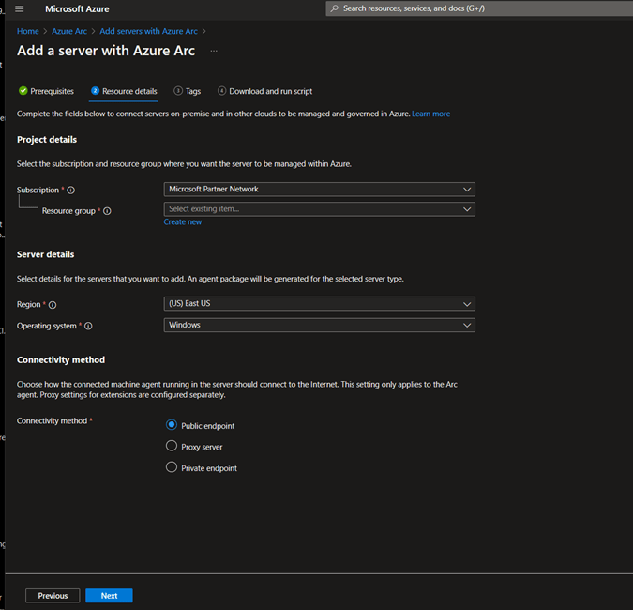Select the Proxy server connectivity option

tap(172, 447)
